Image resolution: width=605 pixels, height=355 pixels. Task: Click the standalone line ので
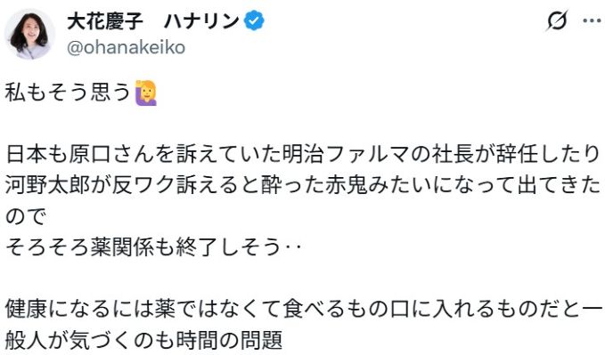[26, 217]
